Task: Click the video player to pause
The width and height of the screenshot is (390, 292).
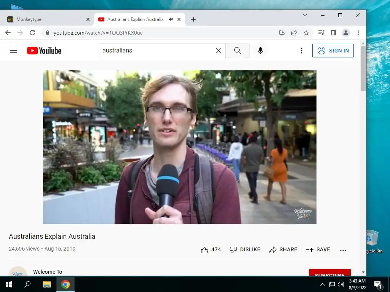Action: (x=180, y=147)
